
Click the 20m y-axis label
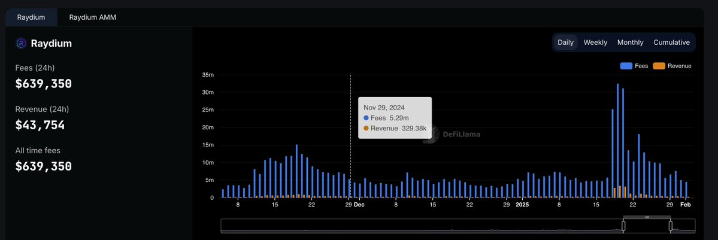(208, 127)
